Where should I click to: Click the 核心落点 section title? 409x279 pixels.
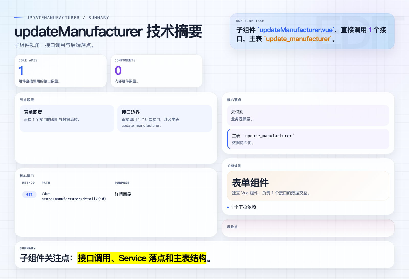[x=234, y=100]
